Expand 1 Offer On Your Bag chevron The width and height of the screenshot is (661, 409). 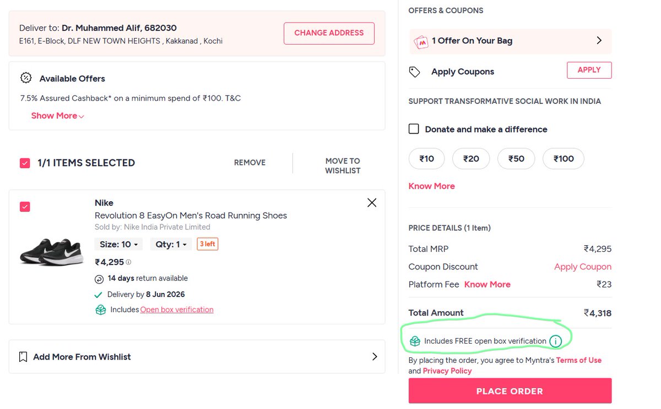tap(599, 41)
